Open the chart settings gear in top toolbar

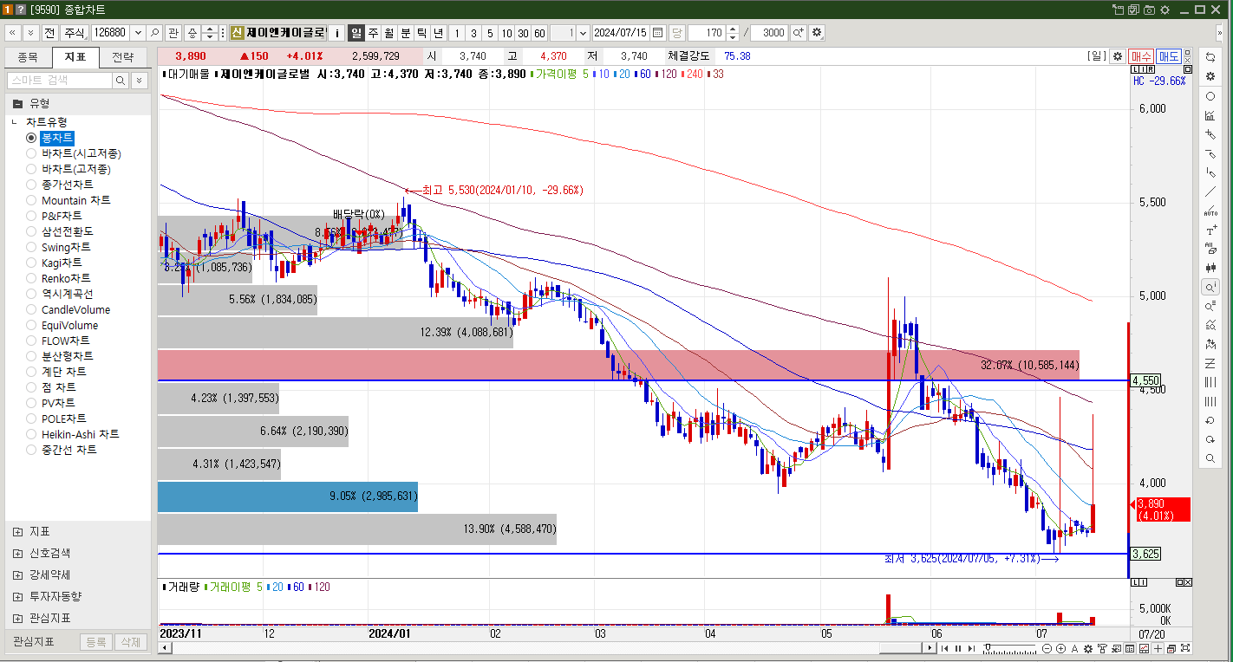coord(816,33)
